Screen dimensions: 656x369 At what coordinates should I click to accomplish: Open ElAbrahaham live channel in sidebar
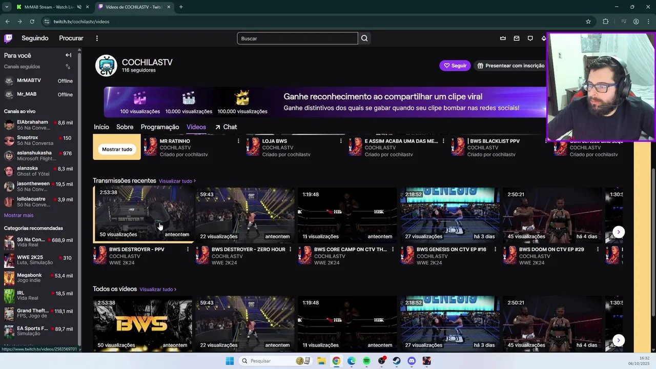[38, 125]
